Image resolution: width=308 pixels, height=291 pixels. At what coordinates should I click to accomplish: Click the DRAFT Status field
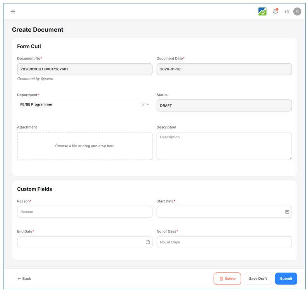click(224, 106)
